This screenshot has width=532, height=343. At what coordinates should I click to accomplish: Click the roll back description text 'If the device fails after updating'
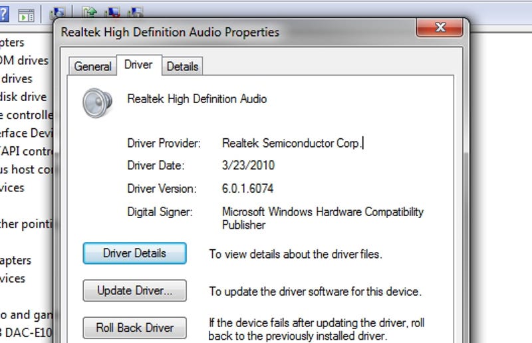(x=317, y=329)
